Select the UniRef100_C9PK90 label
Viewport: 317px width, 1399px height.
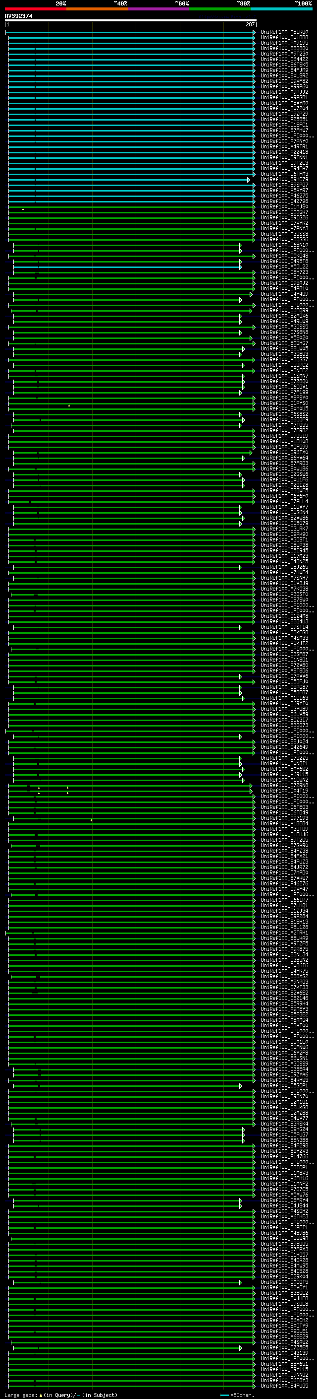pyautogui.click(x=284, y=534)
